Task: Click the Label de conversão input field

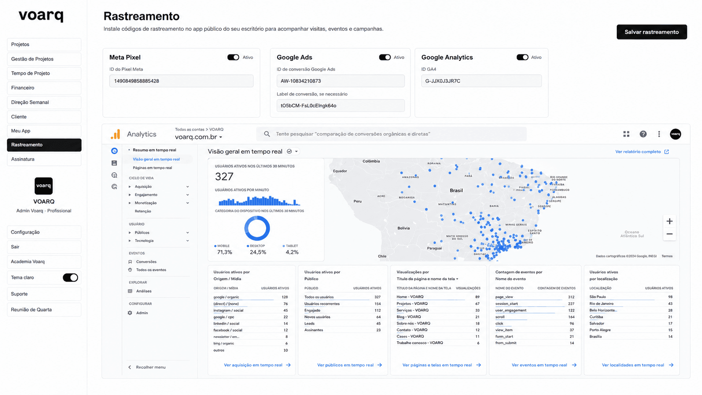Action: 341,105
